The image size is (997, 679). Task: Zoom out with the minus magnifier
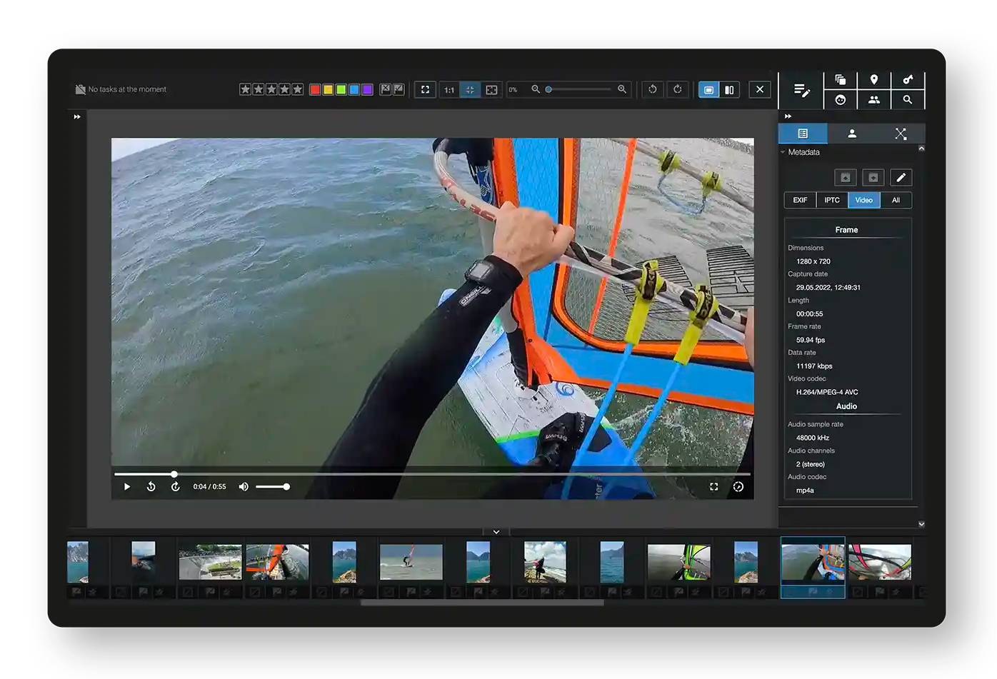(x=536, y=89)
